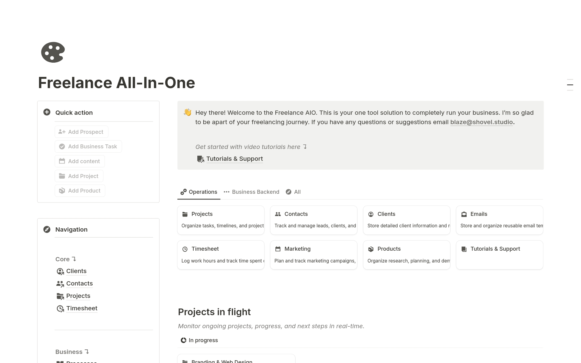Click the Projects folder icon in Navigation
Viewport: 581px width, 363px height.
(x=60, y=296)
